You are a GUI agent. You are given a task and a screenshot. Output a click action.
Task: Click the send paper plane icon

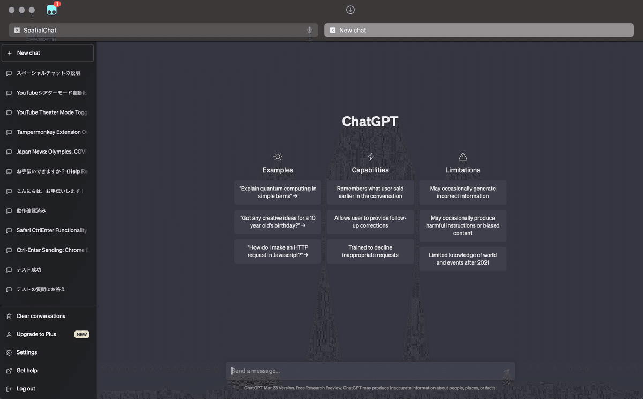[x=506, y=372]
